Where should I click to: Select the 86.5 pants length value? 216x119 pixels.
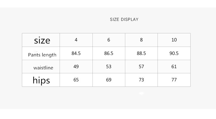point(109,53)
